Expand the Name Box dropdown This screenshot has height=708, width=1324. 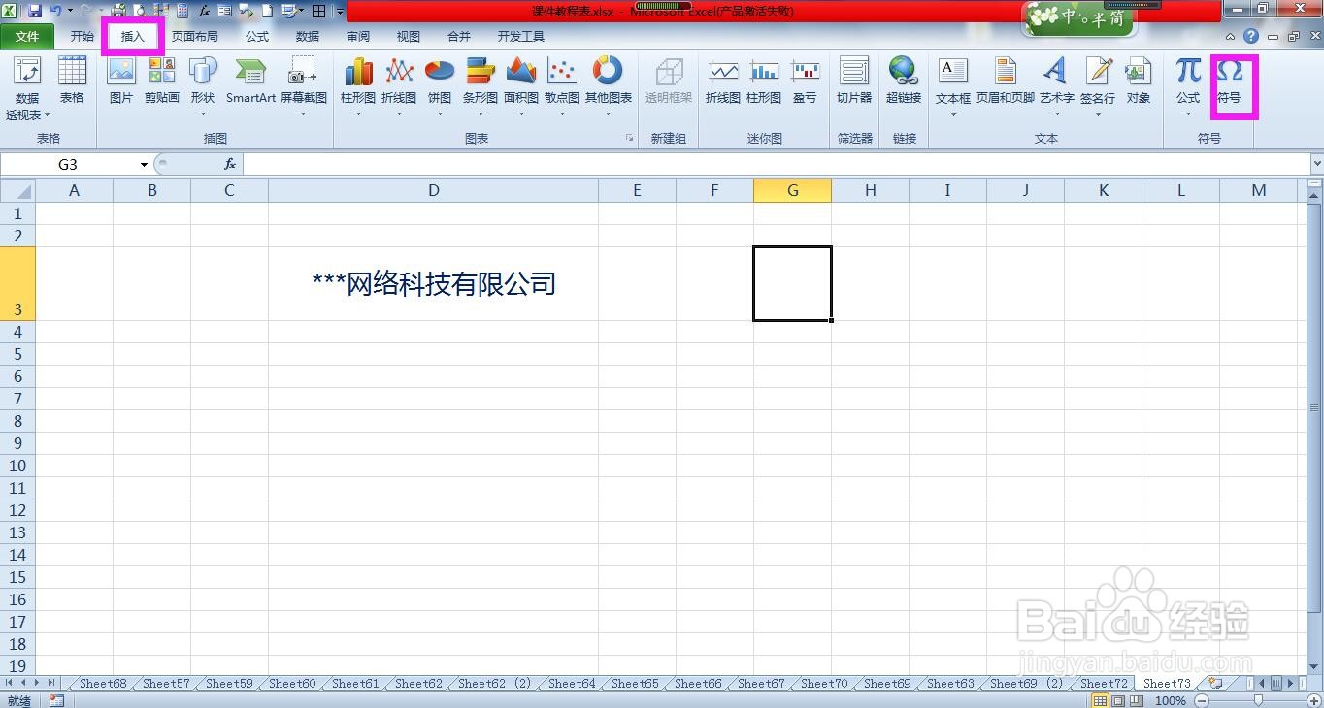point(143,164)
